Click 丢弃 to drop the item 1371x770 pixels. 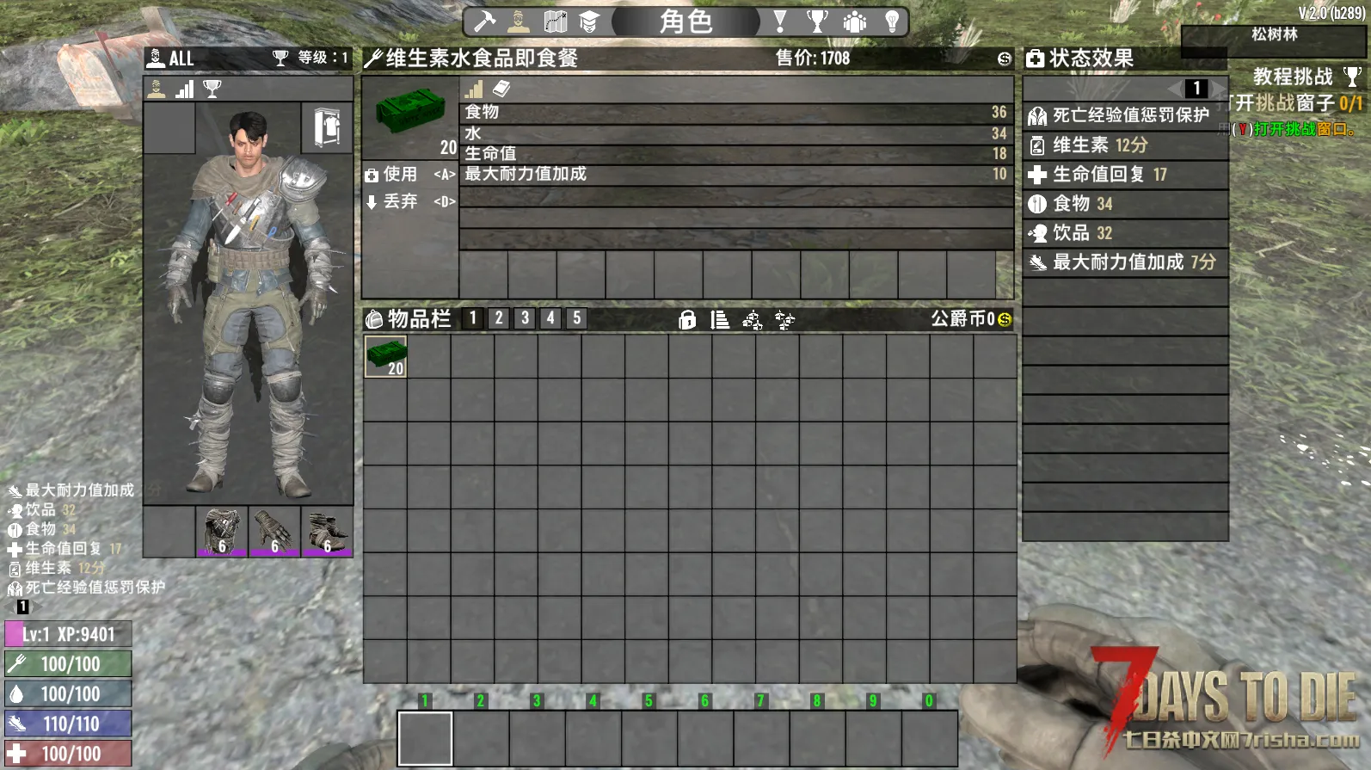[x=409, y=201]
